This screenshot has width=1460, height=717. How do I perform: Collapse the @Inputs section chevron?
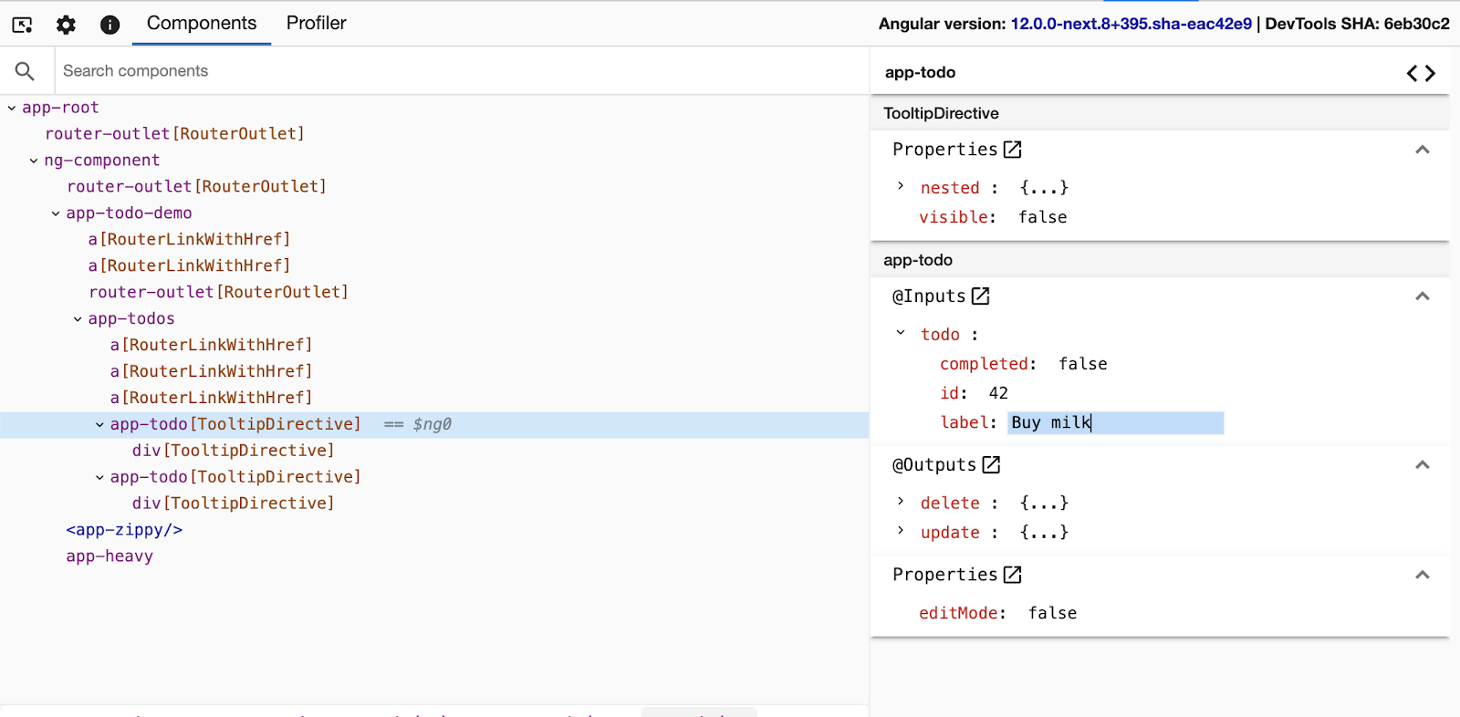click(1422, 296)
